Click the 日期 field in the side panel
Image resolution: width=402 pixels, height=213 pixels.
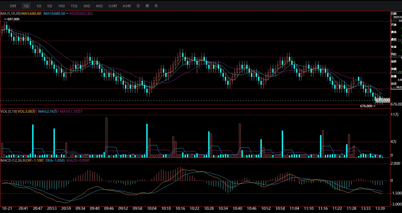click(x=394, y=13)
